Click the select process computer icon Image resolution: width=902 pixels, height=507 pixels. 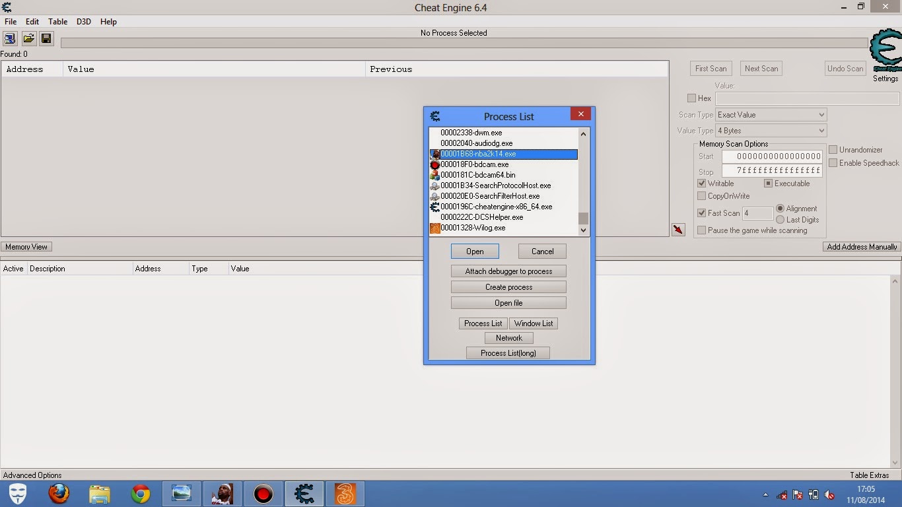click(x=9, y=38)
